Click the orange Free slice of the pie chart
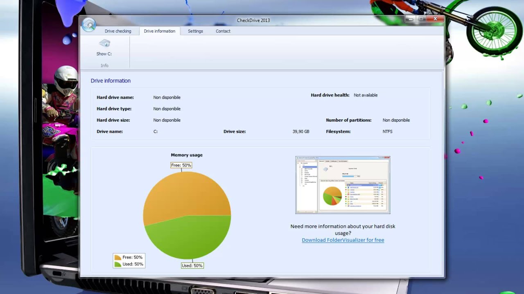The width and height of the screenshot is (524, 294). [186, 194]
